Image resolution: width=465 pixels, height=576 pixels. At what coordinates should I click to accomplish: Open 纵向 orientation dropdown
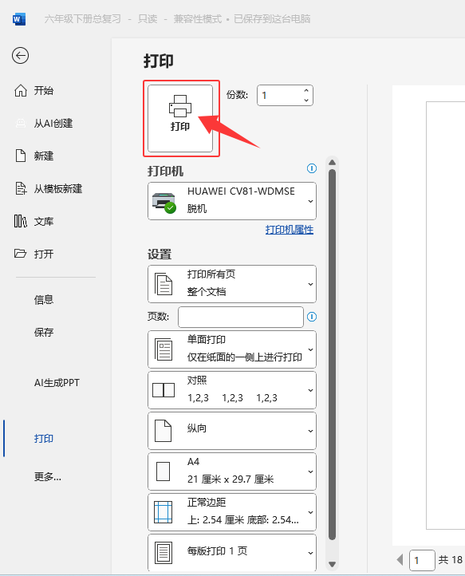pos(232,431)
